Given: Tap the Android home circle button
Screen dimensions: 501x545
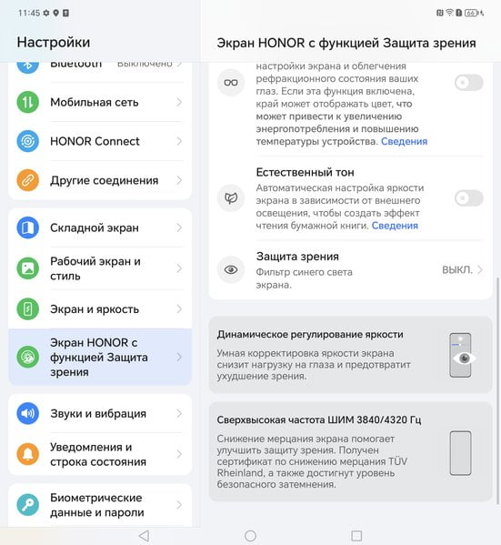Looking at the screenshot, I should click(x=250, y=536).
